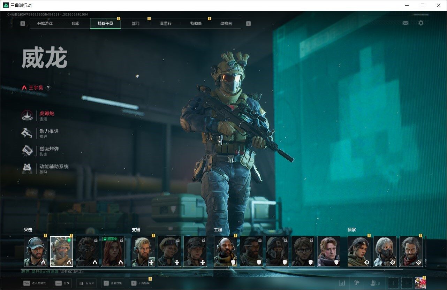Select the blond bearded 支援 operator
Screen dimensions: 447x290
(x=143, y=251)
